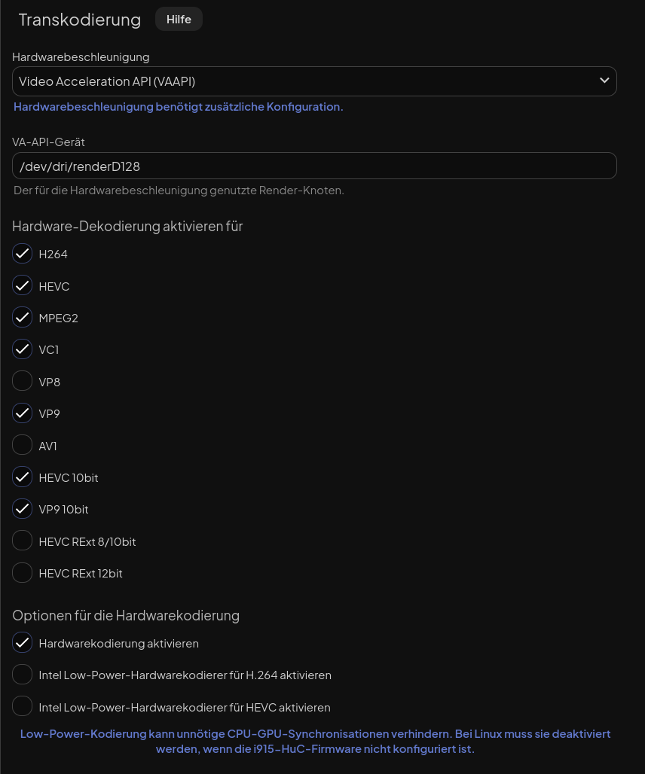The width and height of the screenshot is (645, 774).
Task: Click the dropdown chevron arrow icon
Action: [604, 81]
